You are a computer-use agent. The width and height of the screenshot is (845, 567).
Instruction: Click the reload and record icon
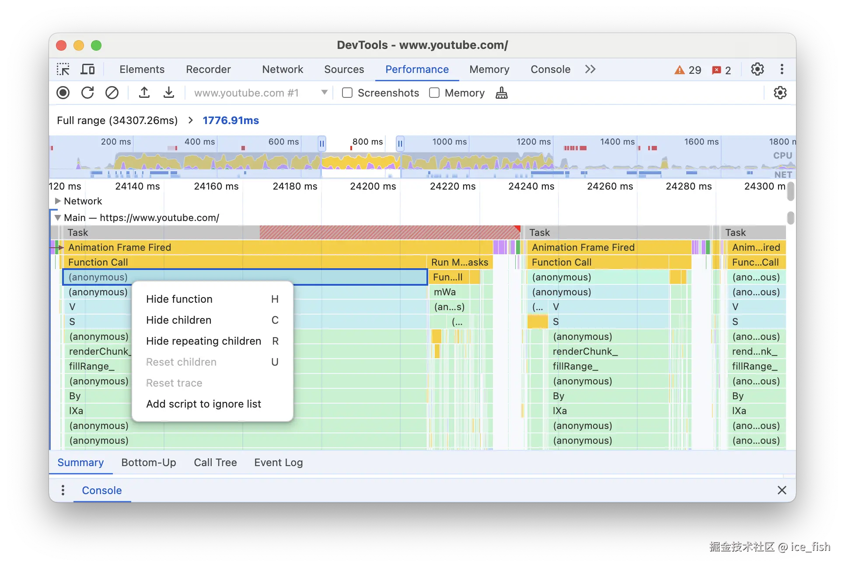(87, 93)
